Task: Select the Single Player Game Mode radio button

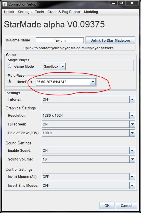Action: tap(10, 66)
